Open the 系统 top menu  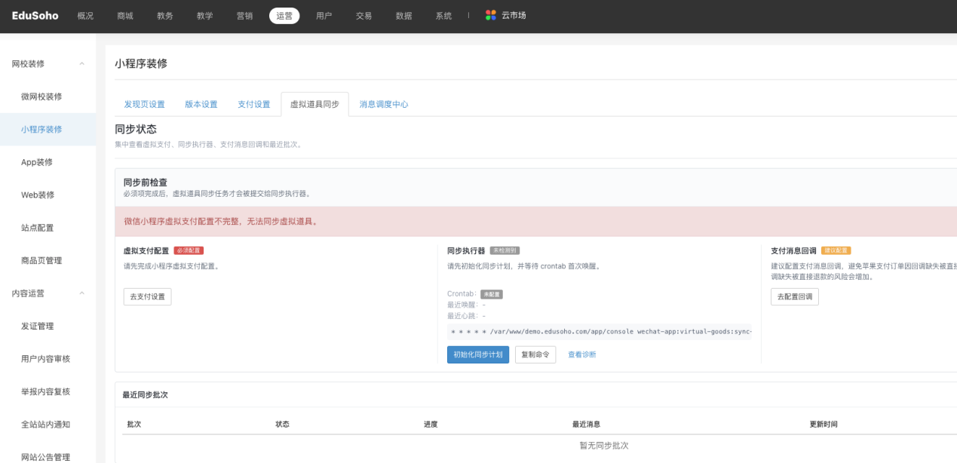443,16
